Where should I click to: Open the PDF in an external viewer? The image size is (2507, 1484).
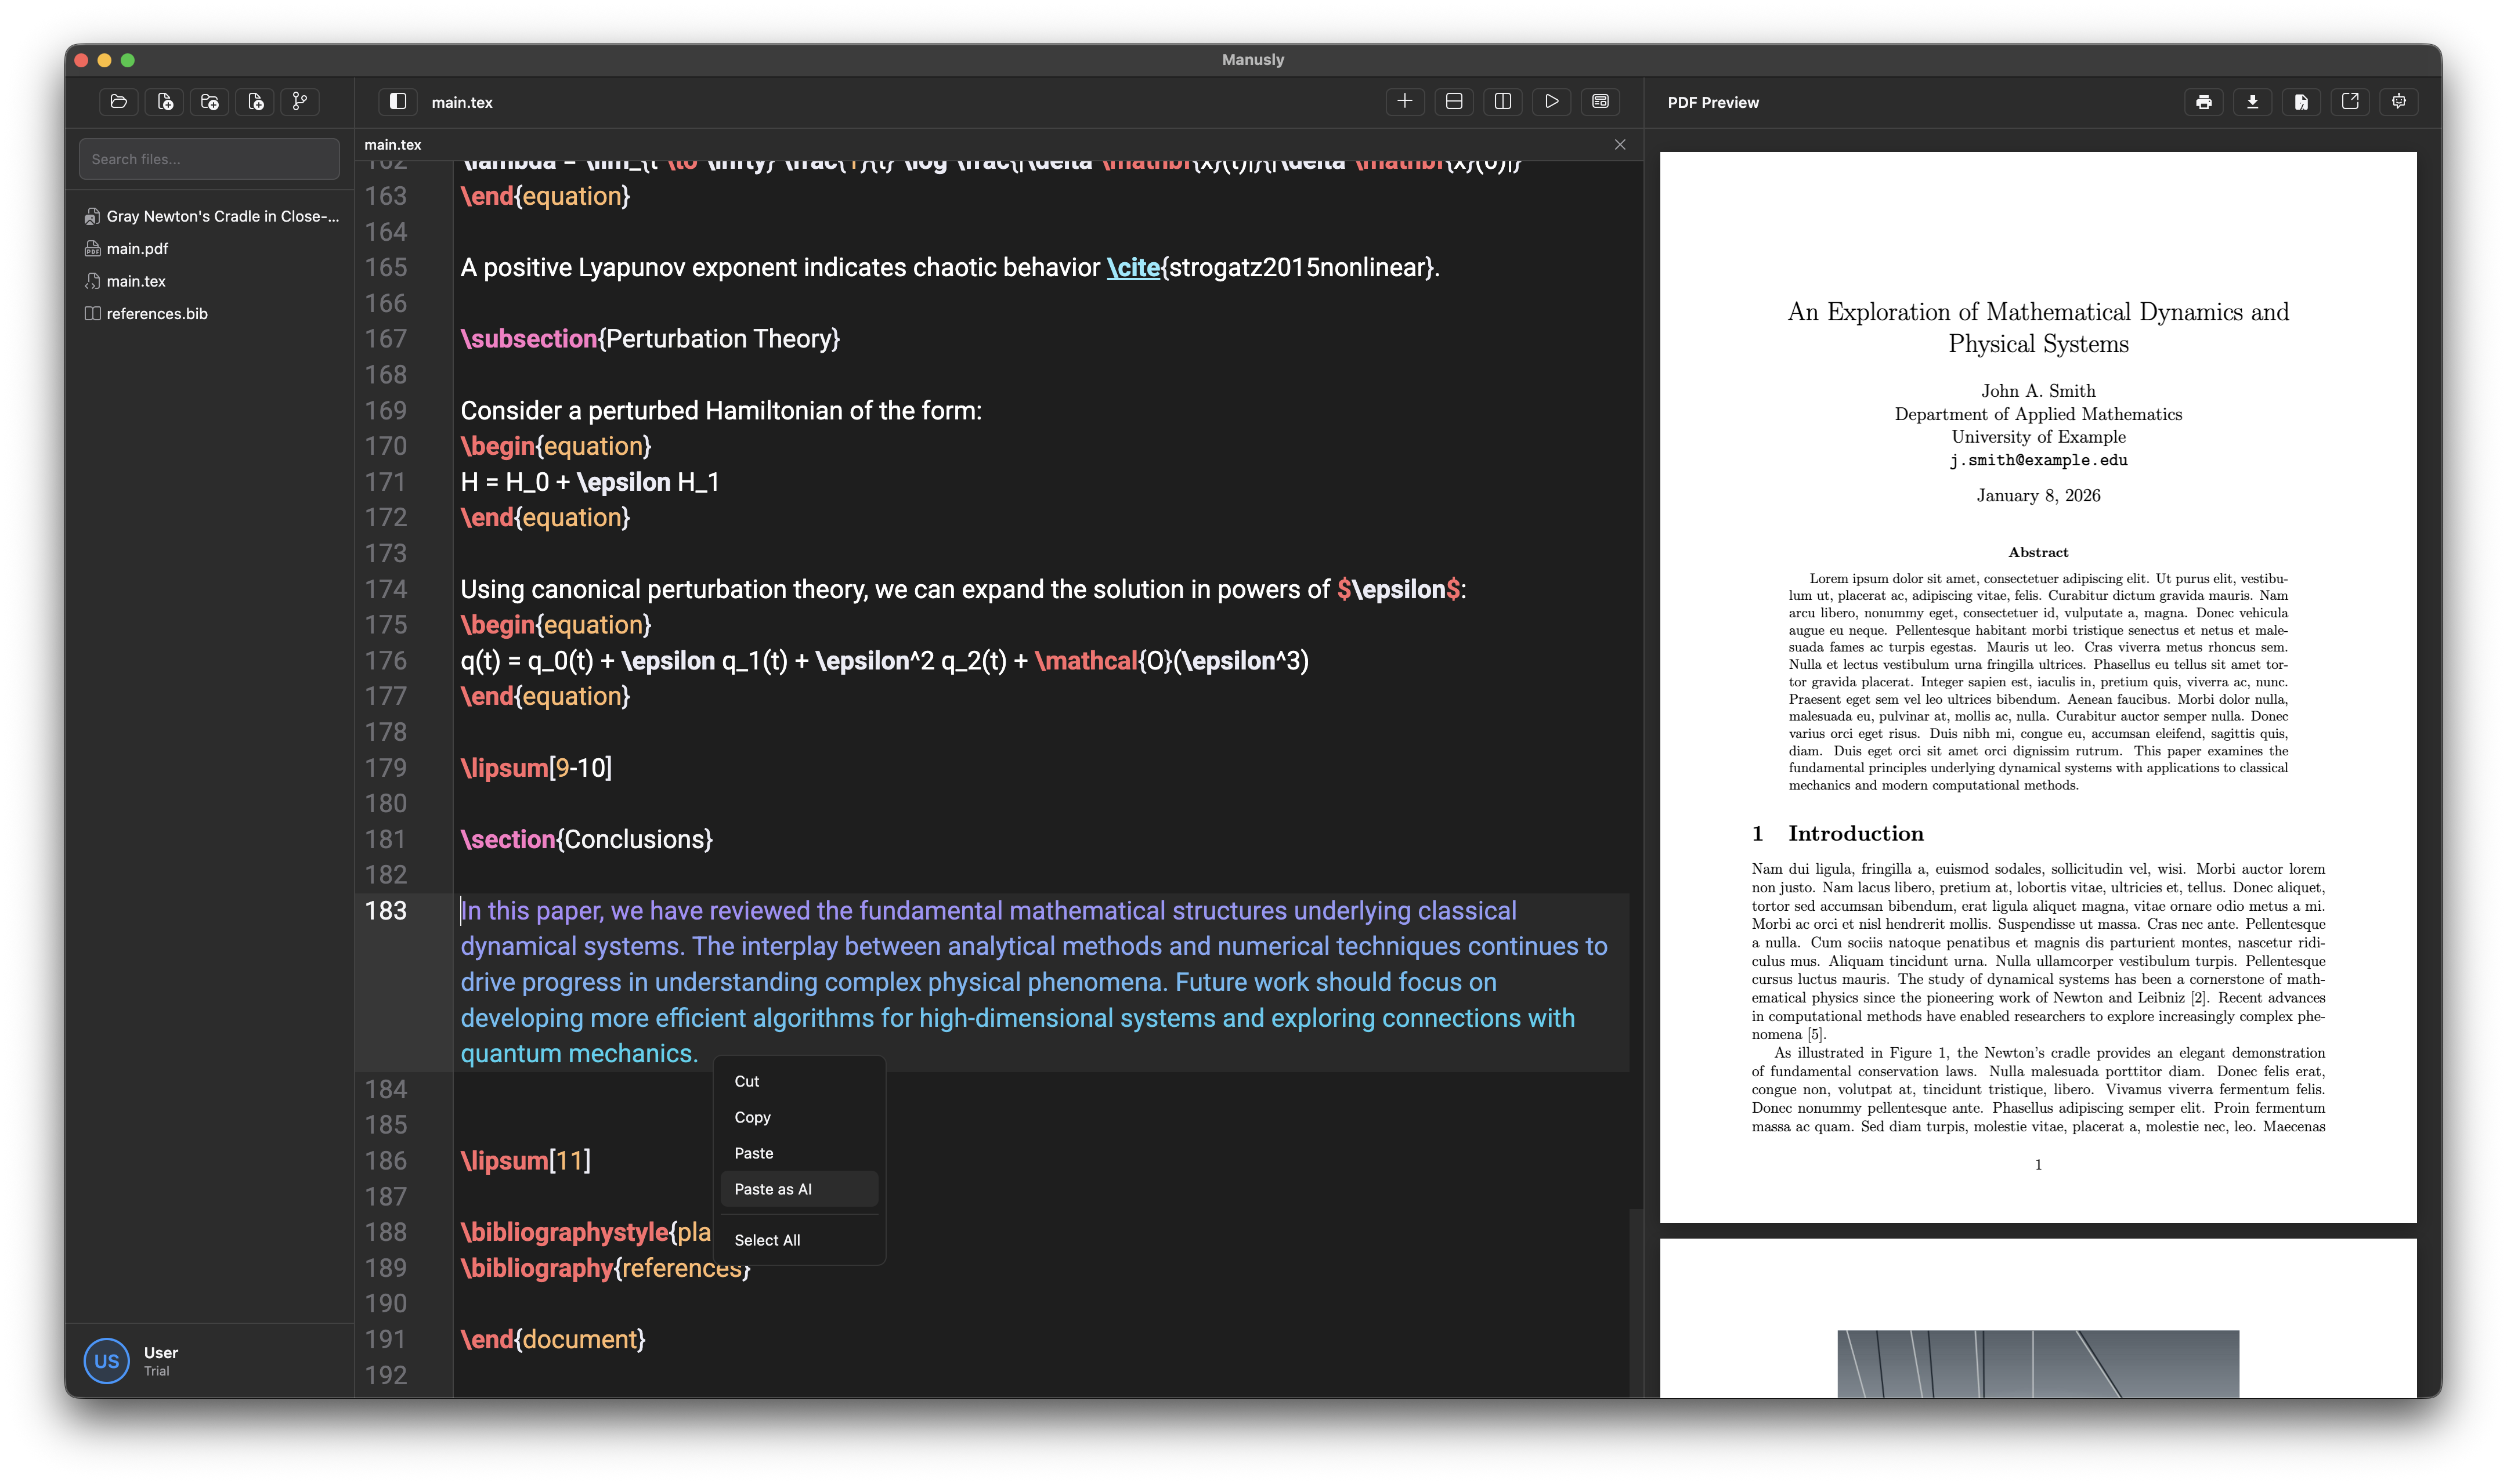click(x=2351, y=101)
